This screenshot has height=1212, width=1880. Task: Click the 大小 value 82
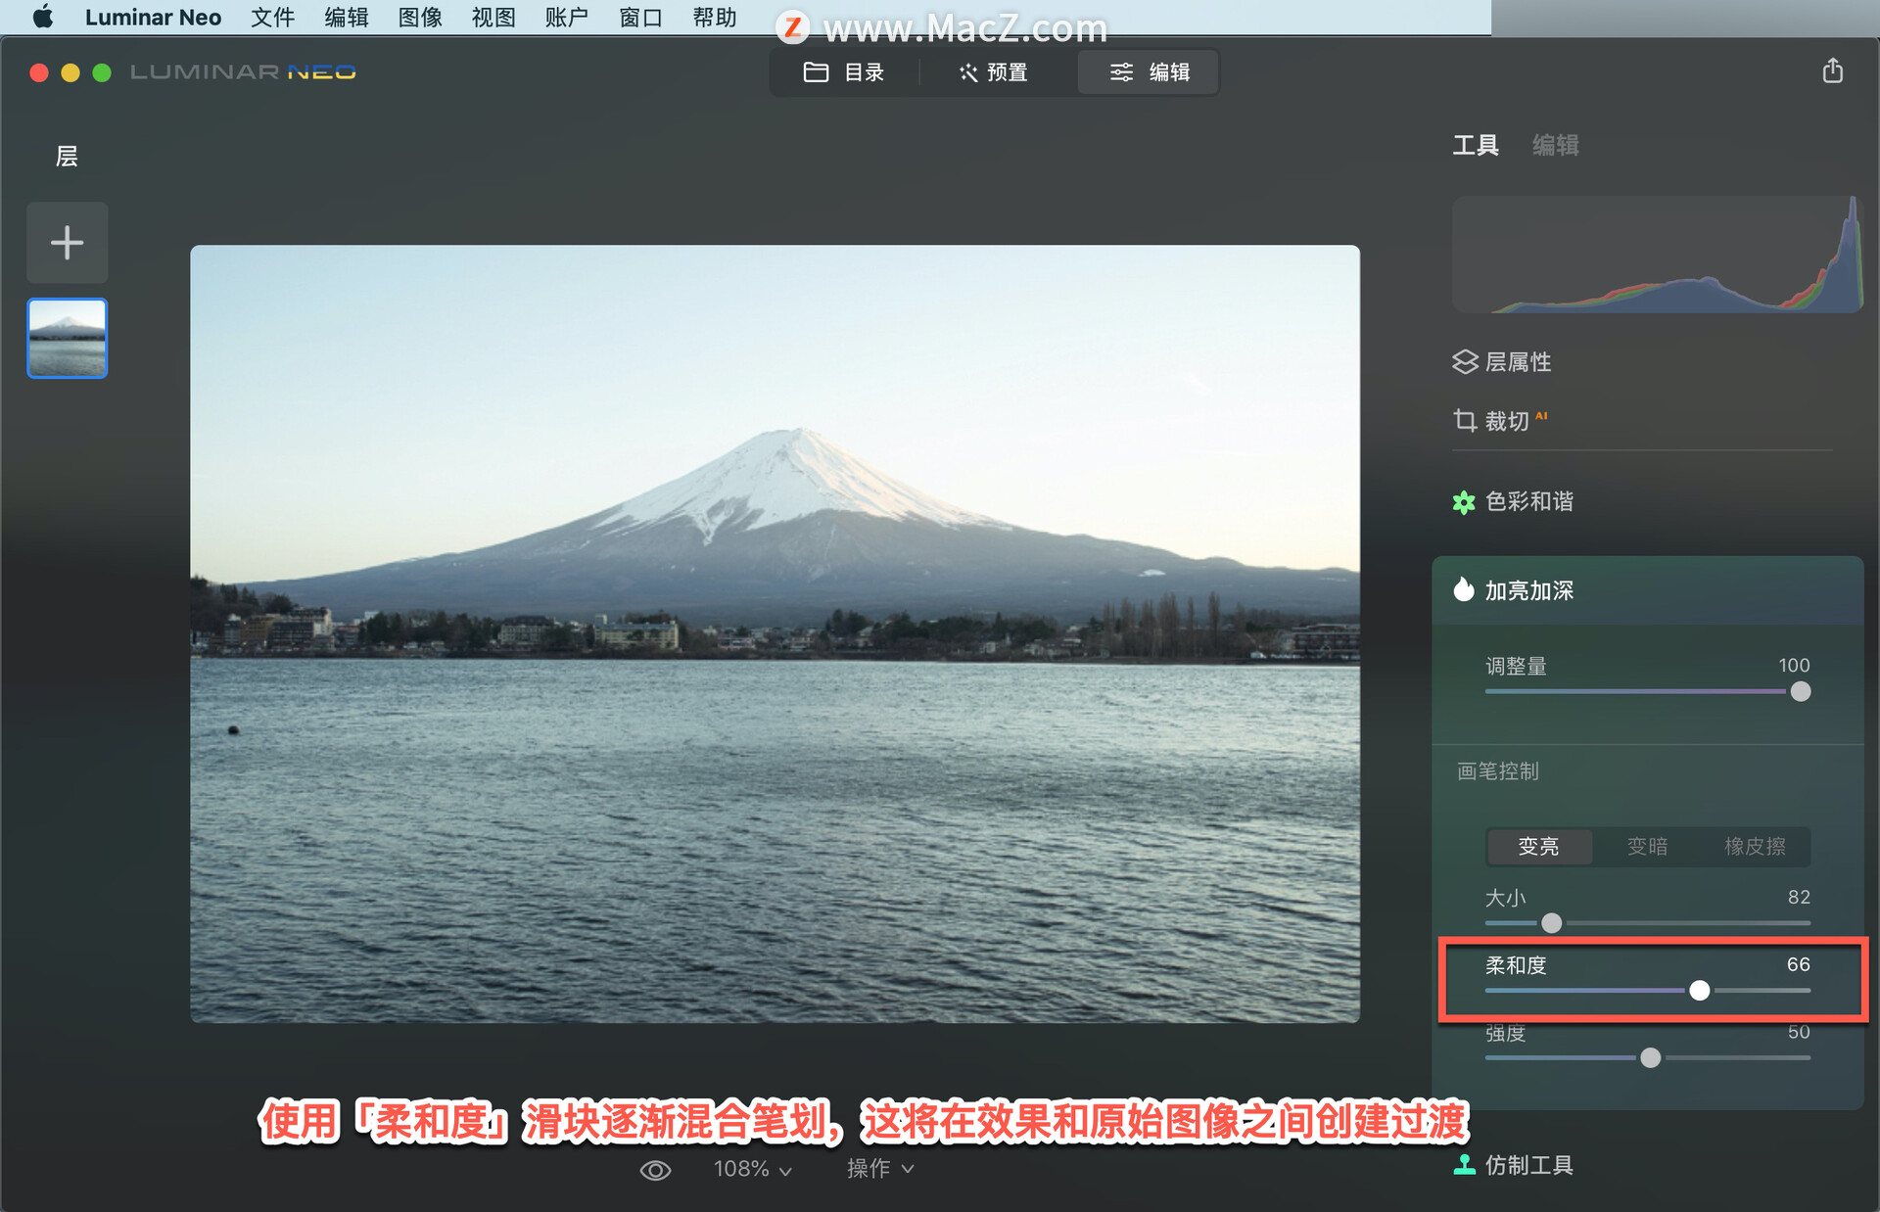point(1799,898)
